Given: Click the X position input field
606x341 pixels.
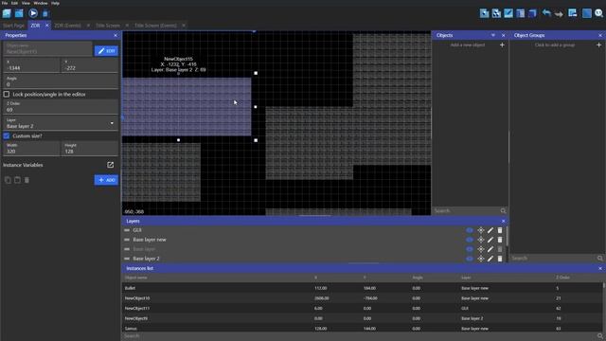Looking at the screenshot, I should [x=31, y=65].
